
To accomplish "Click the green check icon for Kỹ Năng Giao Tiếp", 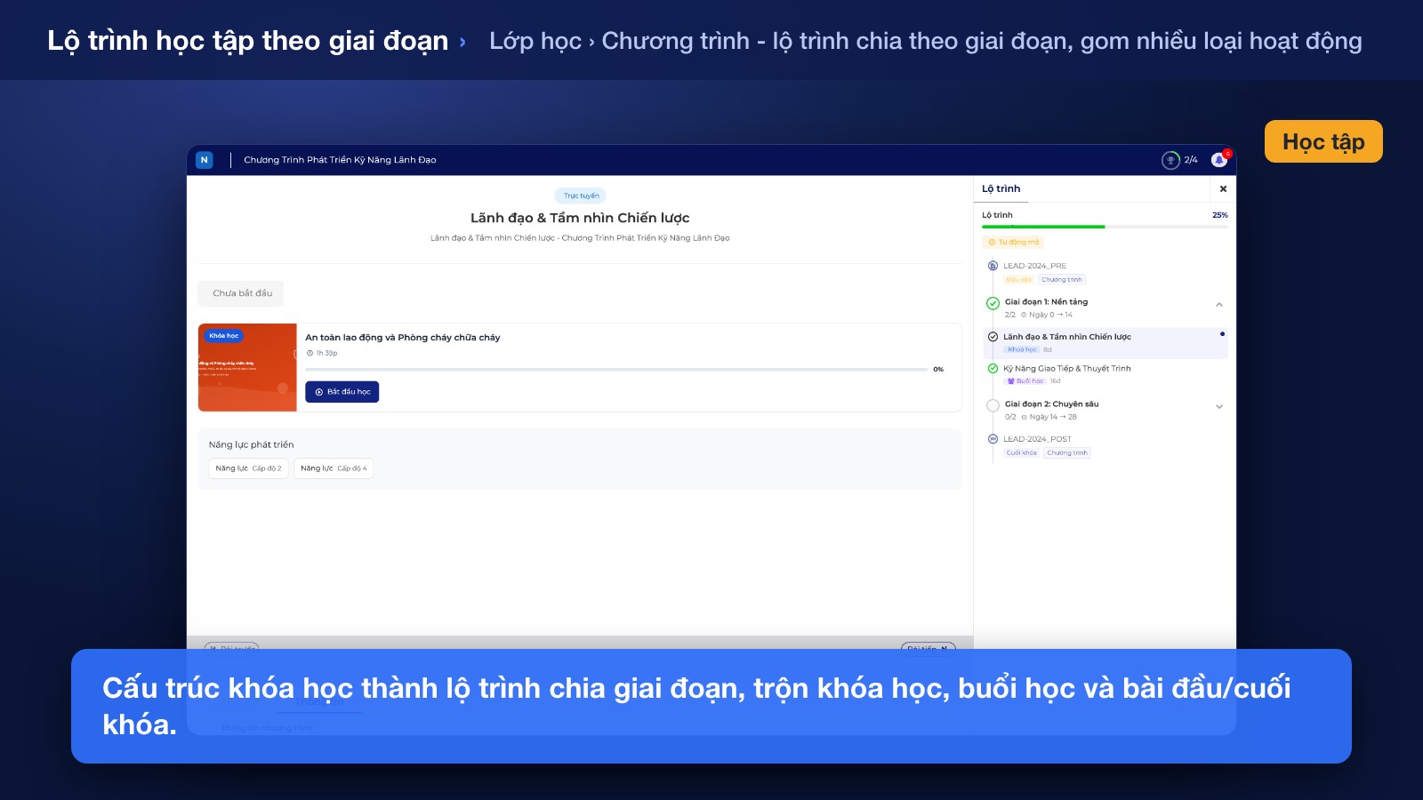I will coord(993,368).
